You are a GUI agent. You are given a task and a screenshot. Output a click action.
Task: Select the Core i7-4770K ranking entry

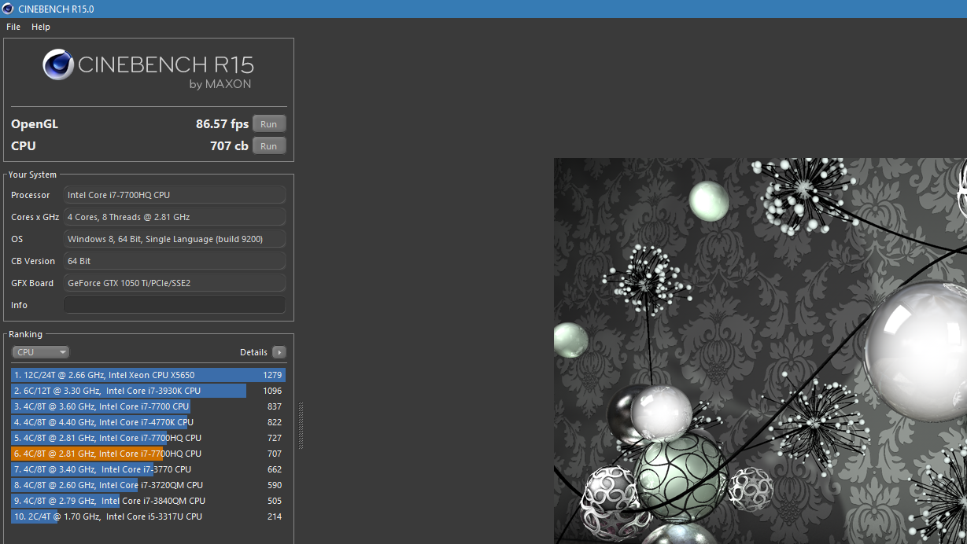[x=148, y=422]
